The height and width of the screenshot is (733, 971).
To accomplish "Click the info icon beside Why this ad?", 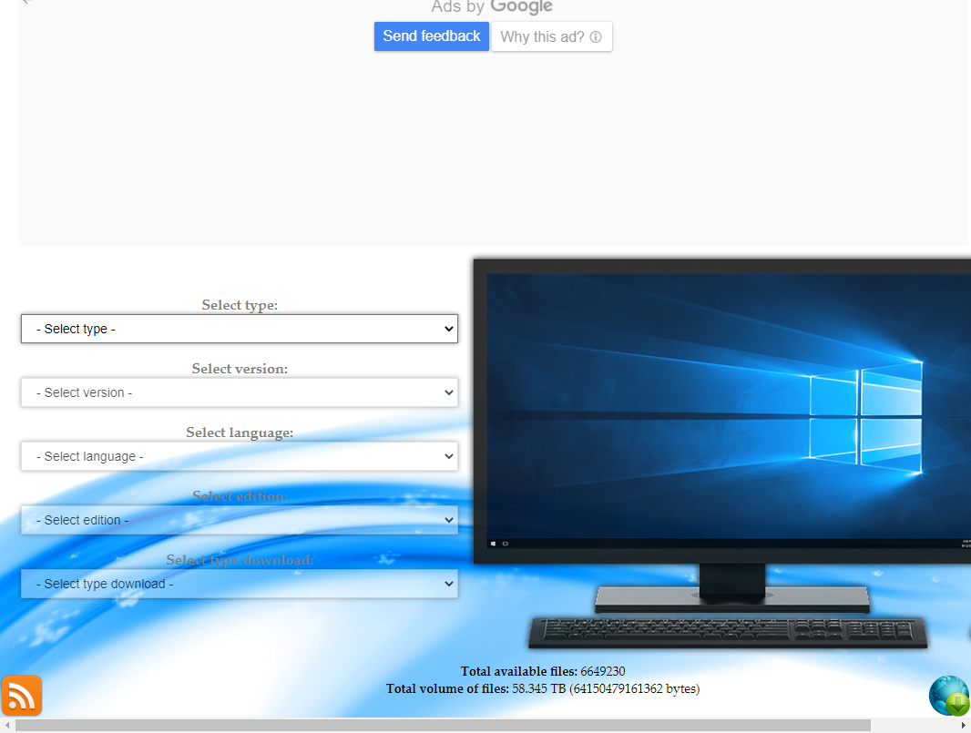I will tap(596, 36).
